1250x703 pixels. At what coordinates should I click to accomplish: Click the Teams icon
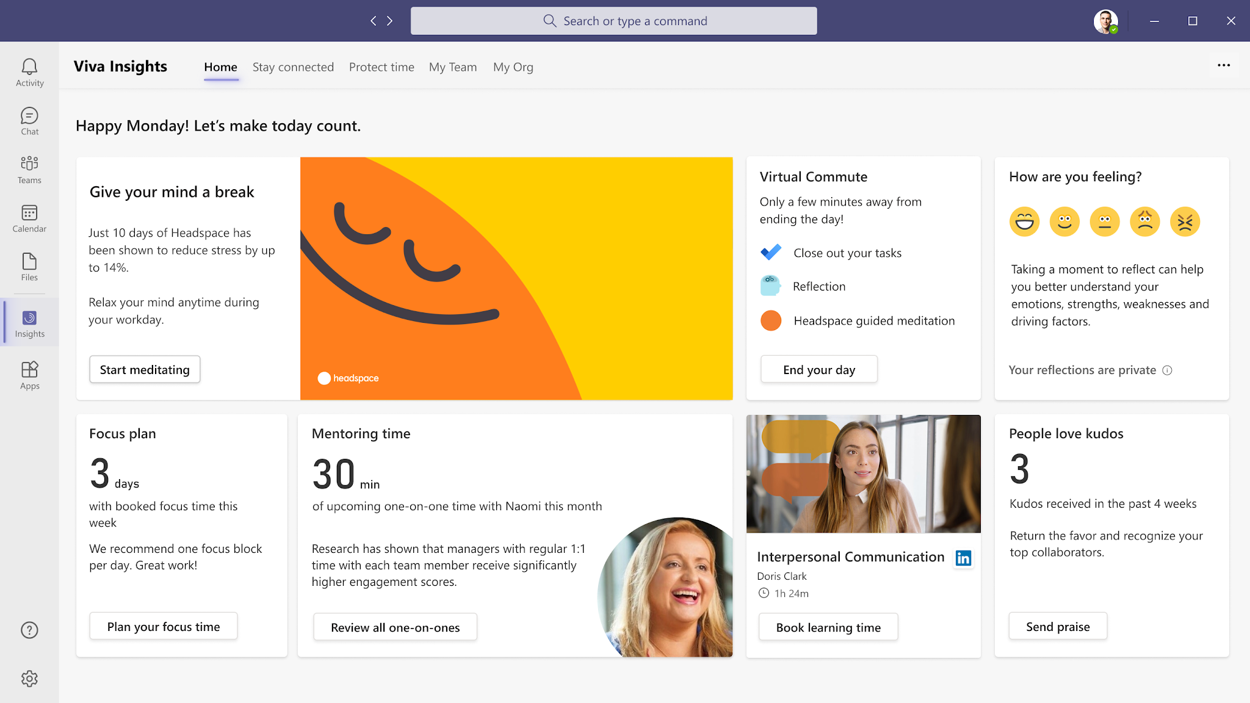tap(29, 167)
